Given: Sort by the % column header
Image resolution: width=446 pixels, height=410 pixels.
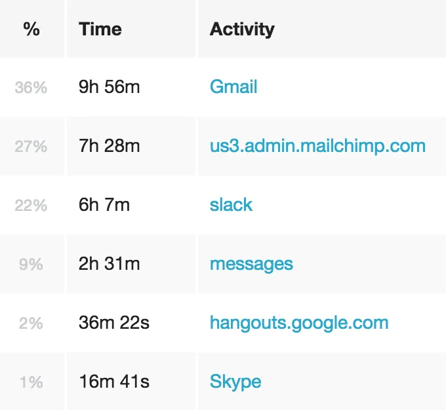Looking at the screenshot, I should coord(31,29).
